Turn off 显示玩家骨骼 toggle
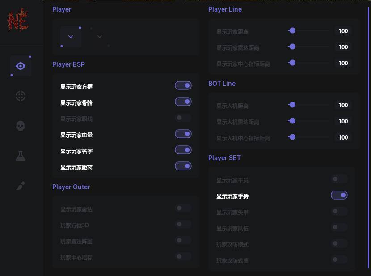Image resolution: width=371 pixels, height=276 pixels. 183,102
